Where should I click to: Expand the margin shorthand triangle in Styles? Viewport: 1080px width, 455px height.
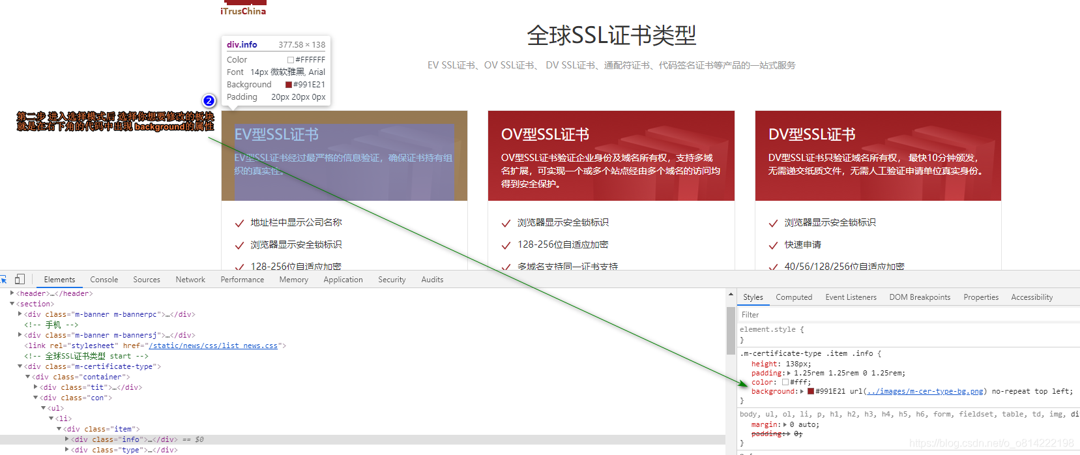pyautogui.click(x=785, y=425)
